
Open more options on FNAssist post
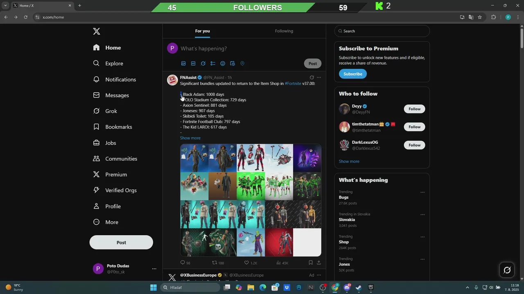(319, 78)
